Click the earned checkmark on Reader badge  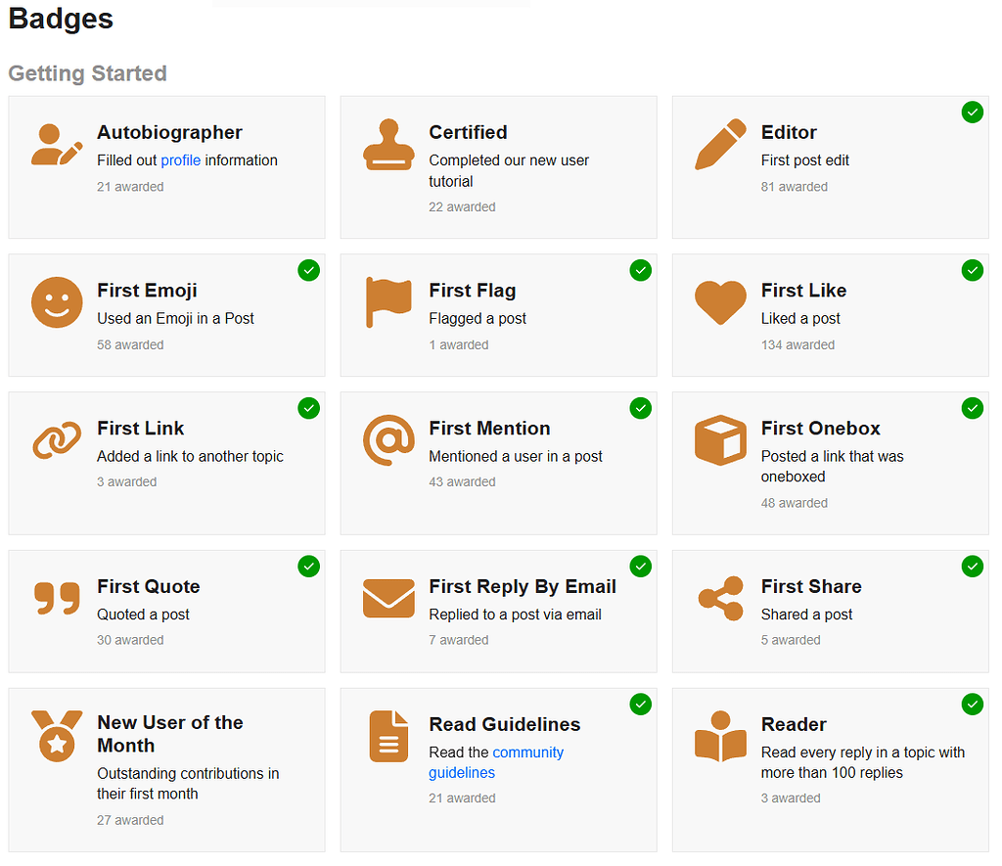pyautogui.click(x=972, y=704)
